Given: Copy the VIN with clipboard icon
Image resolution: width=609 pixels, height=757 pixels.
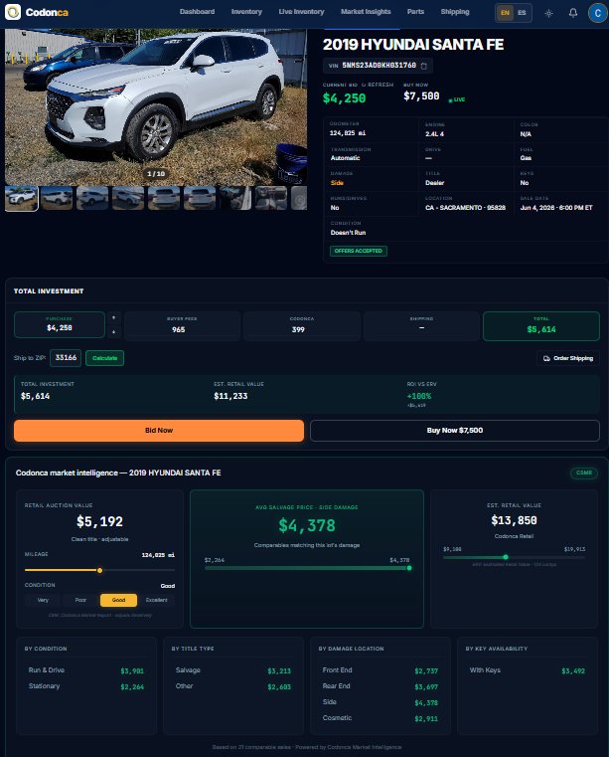Looking at the screenshot, I should 424,66.
